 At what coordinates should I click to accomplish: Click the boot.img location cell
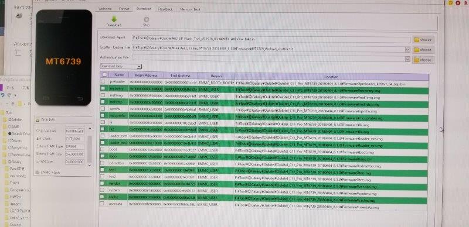point(331,152)
